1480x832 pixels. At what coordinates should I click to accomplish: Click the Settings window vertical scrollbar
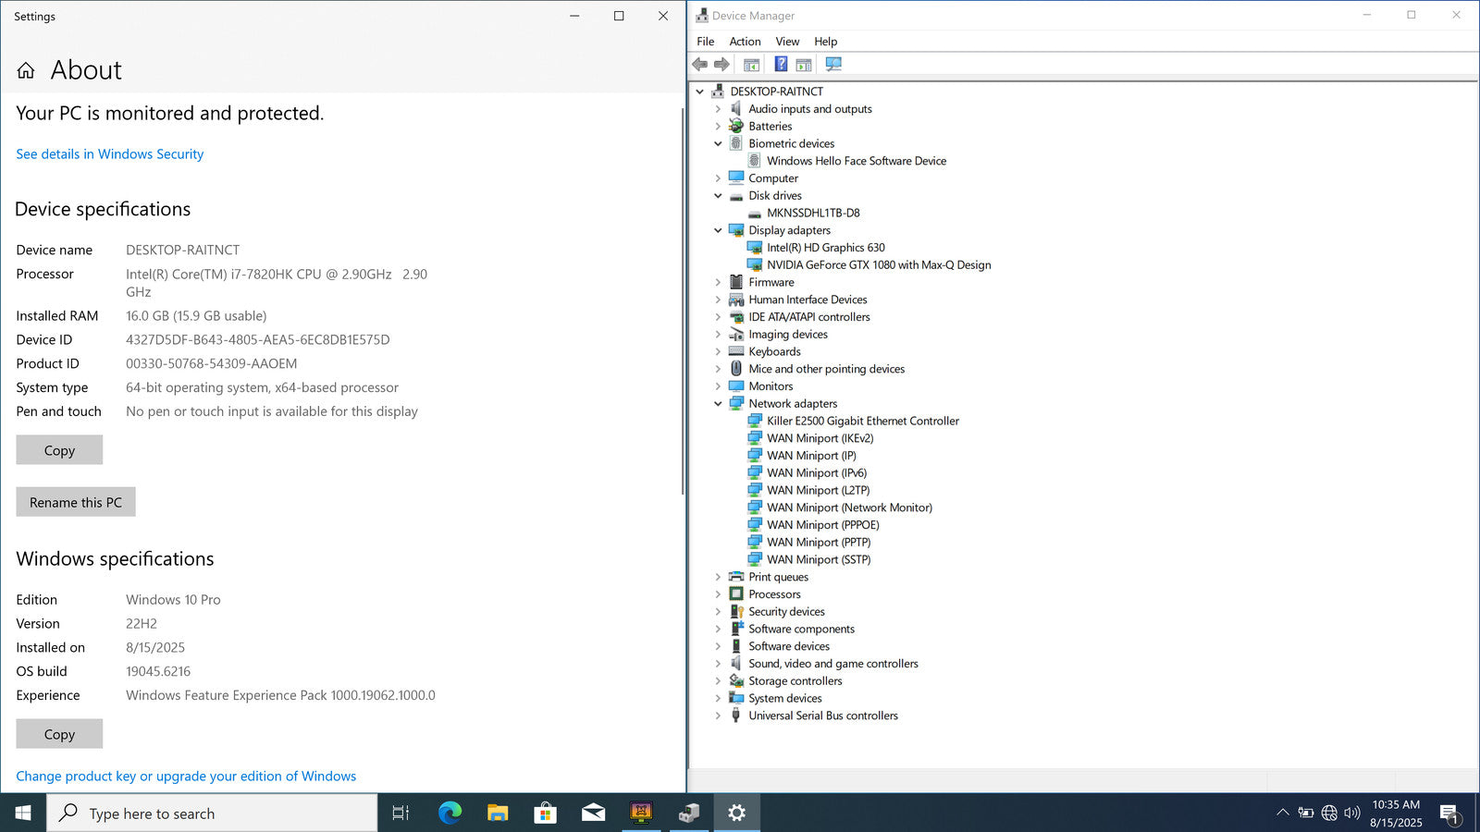pos(683,305)
